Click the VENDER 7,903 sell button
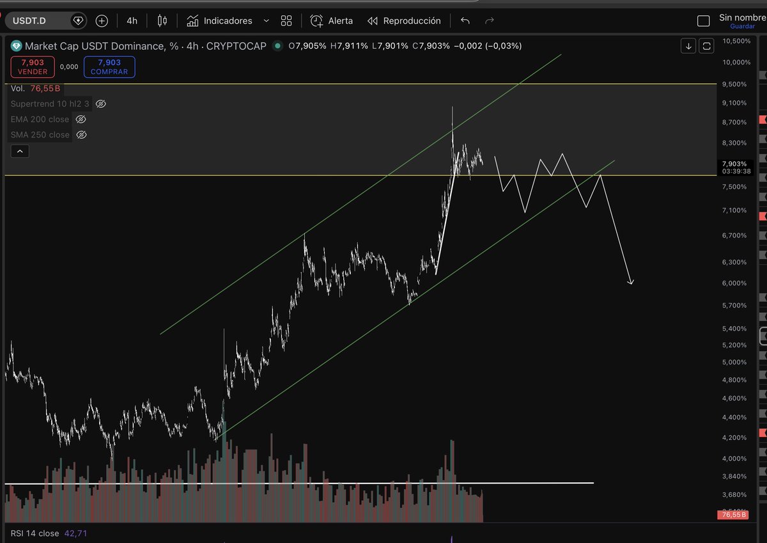This screenshot has height=543, width=767. (33, 67)
